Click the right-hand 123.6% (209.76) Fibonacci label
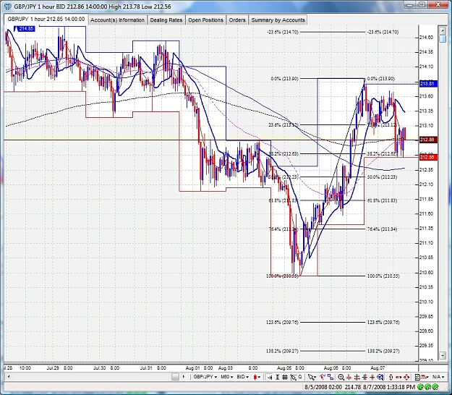452x395 pixels. (383, 323)
